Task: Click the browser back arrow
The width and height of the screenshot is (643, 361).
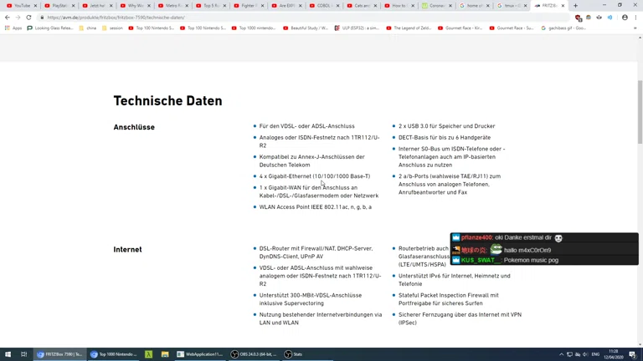Action: (8, 18)
